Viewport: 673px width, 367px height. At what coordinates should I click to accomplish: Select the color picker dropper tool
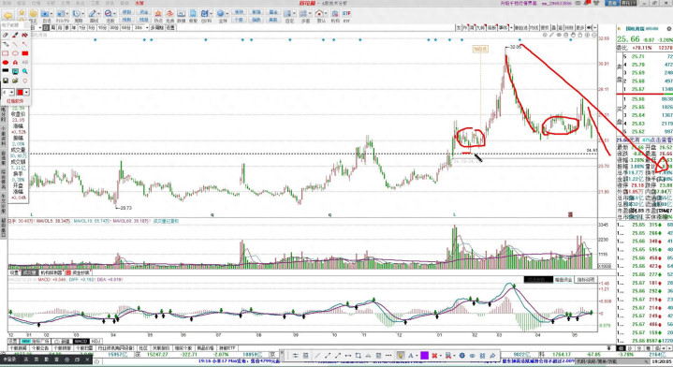pyautogui.click(x=15, y=35)
